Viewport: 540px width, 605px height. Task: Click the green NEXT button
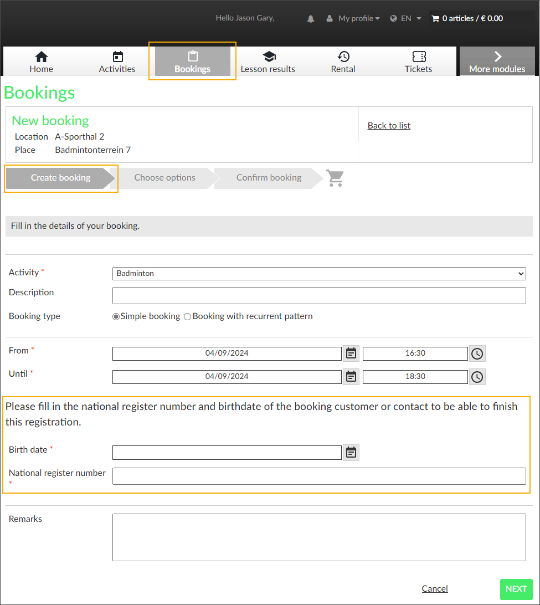[516, 589]
